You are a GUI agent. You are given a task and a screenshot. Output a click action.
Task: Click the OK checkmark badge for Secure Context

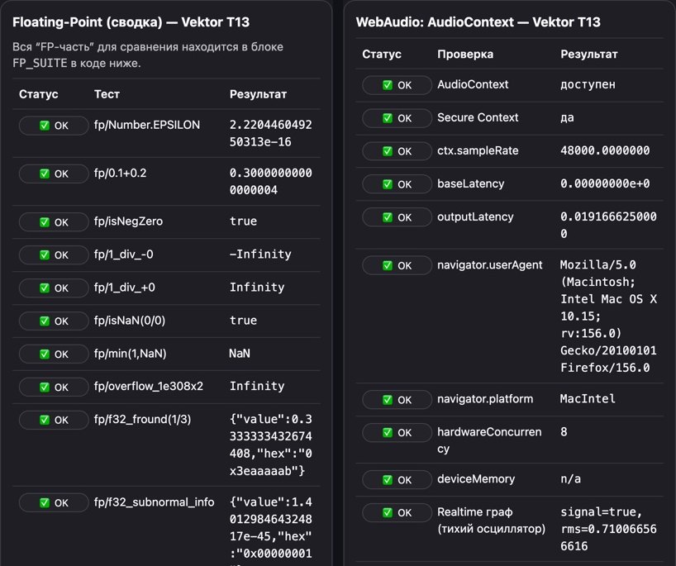point(397,118)
